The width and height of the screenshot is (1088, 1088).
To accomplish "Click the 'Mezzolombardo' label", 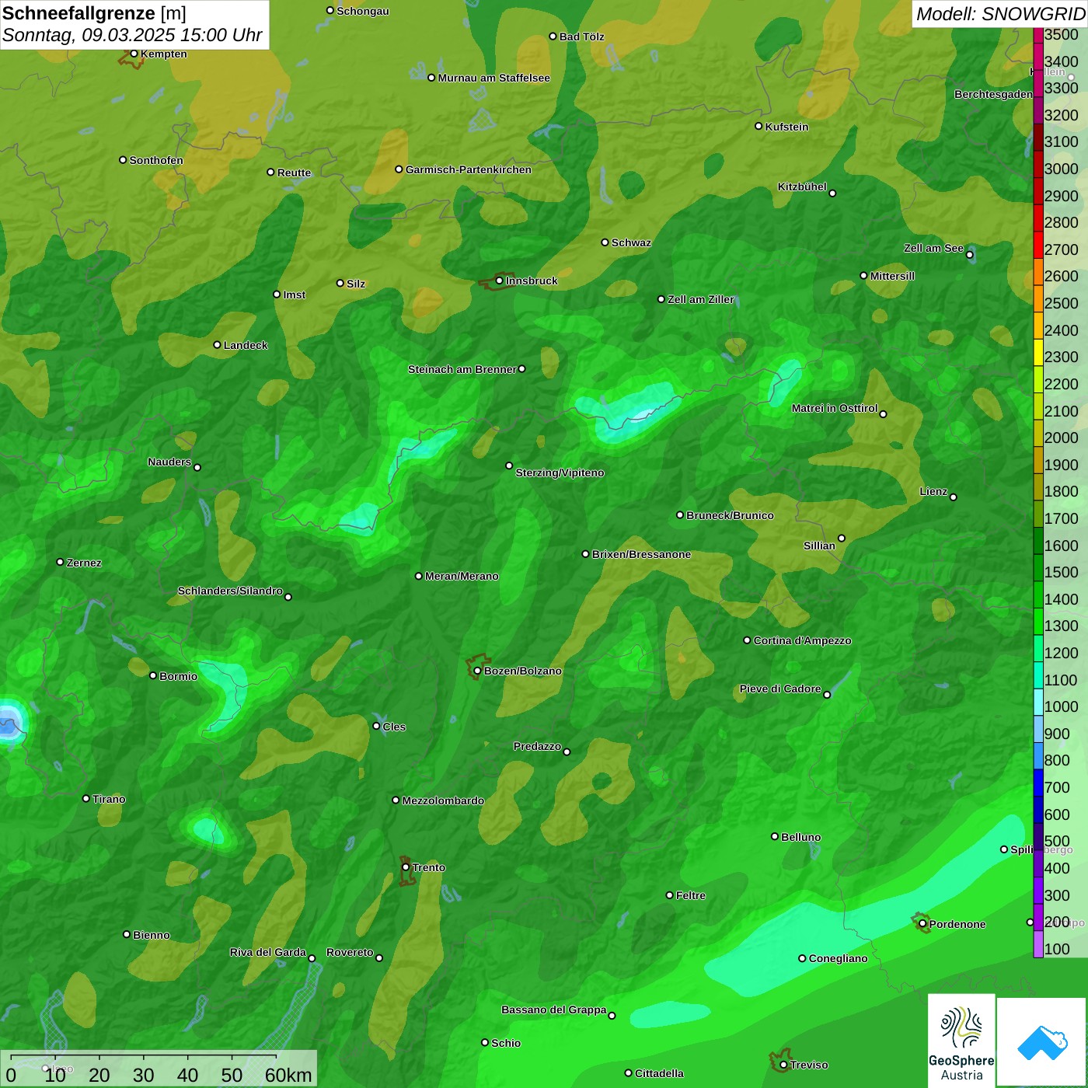I will (443, 800).
